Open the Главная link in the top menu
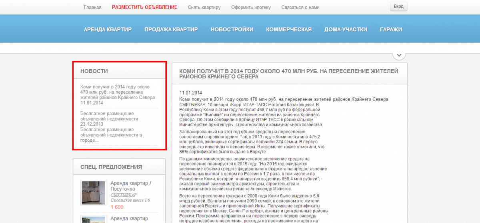The width and height of the screenshot is (480, 223). pyautogui.click(x=92, y=7)
